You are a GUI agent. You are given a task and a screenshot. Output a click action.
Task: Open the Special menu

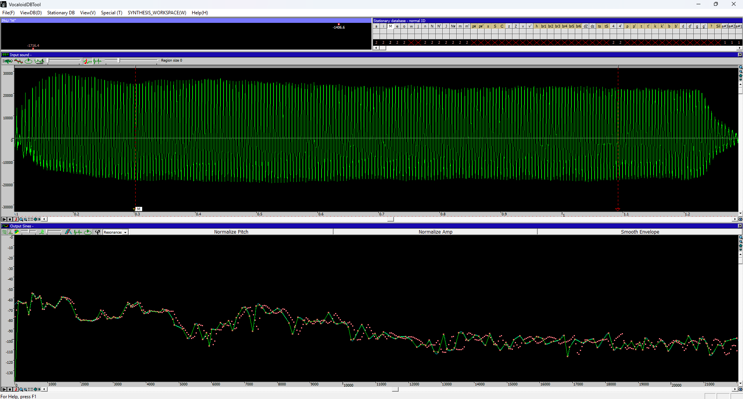112,13
